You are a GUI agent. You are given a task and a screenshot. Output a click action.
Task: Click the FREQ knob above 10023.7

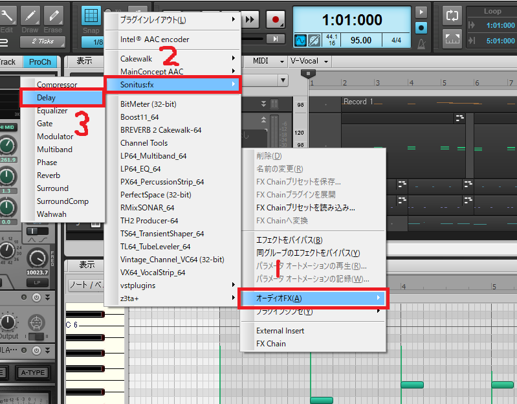37,258
